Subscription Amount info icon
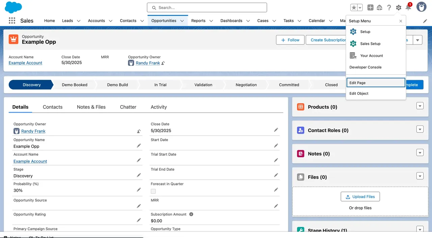 [x=191, y=214]
